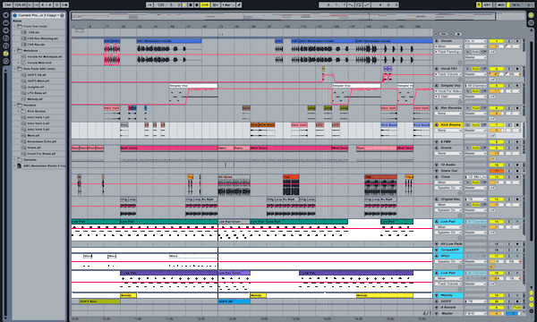Collapse the 'From first remix' folder
This screenshot has height=322, width=537.
pos(14,26)
